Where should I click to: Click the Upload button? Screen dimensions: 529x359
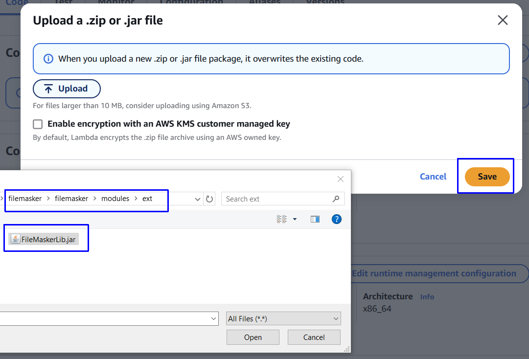[67, 89]
